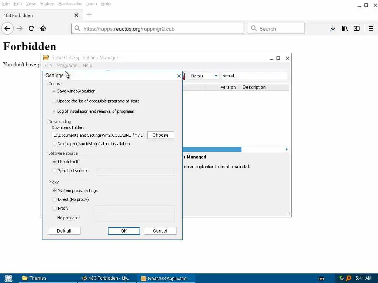Image resolution: width=378 pixels, height=283 pixels.
Task: Select the Proxy radio button
Action: click(55, 209)
